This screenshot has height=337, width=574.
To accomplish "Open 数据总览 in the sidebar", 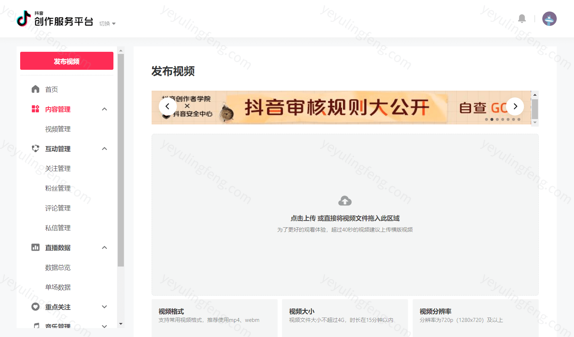I will (58, 267).
